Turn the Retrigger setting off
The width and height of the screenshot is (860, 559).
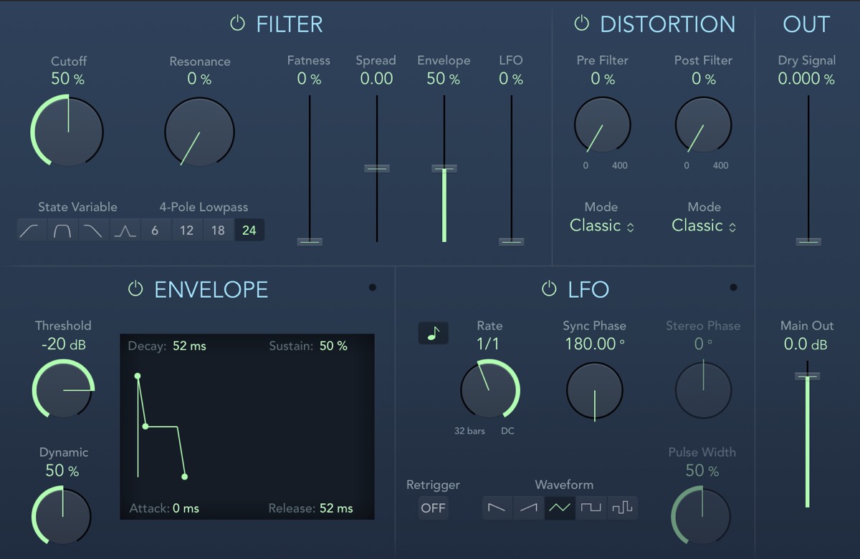tap(433, 508)
